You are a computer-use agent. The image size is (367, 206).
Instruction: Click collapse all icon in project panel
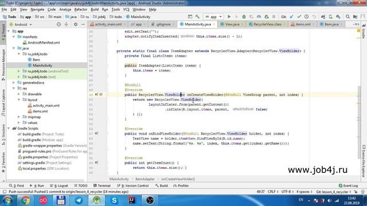67,24
